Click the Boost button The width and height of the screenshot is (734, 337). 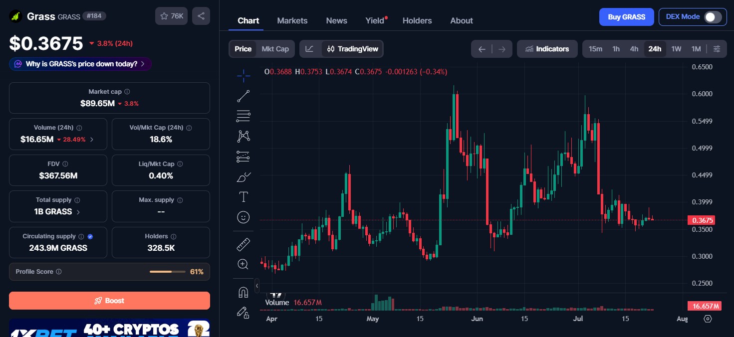pos(109,301)
